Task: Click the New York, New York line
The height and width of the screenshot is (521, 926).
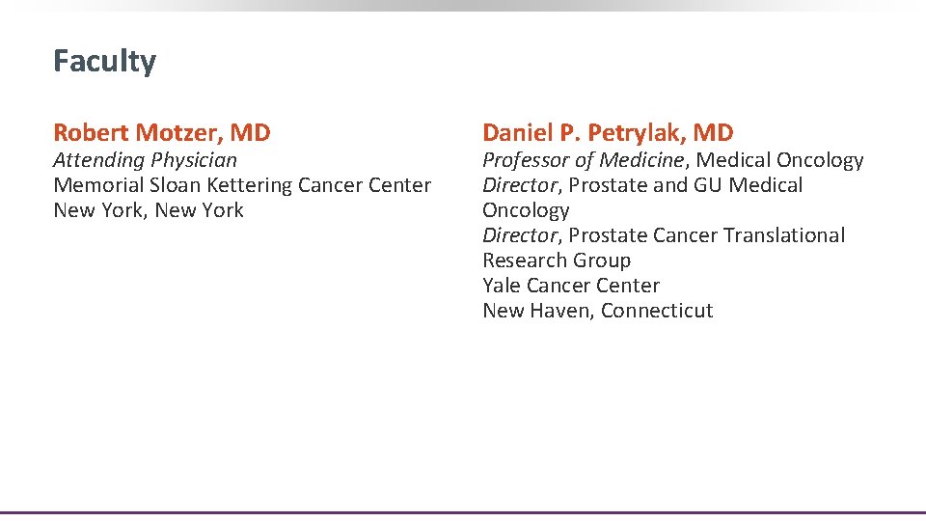Action: 149,210
